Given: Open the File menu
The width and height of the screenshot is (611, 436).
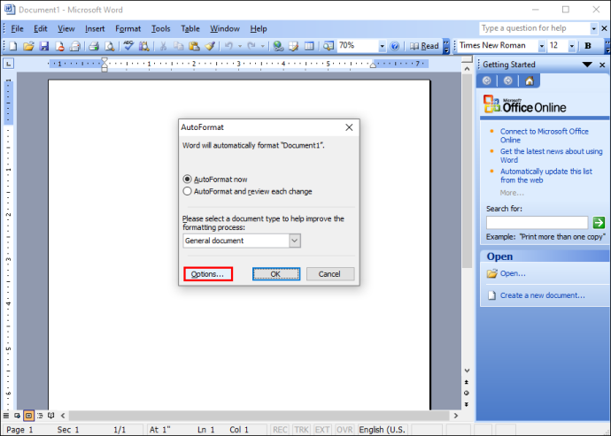Looking at the screenshot, I should [17, 28].
